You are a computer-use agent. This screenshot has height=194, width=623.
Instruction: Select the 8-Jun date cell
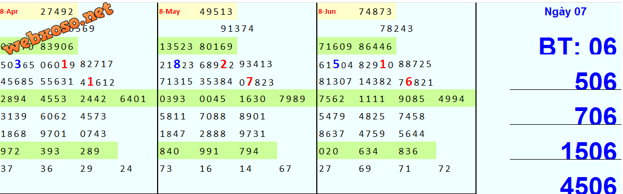327,12
